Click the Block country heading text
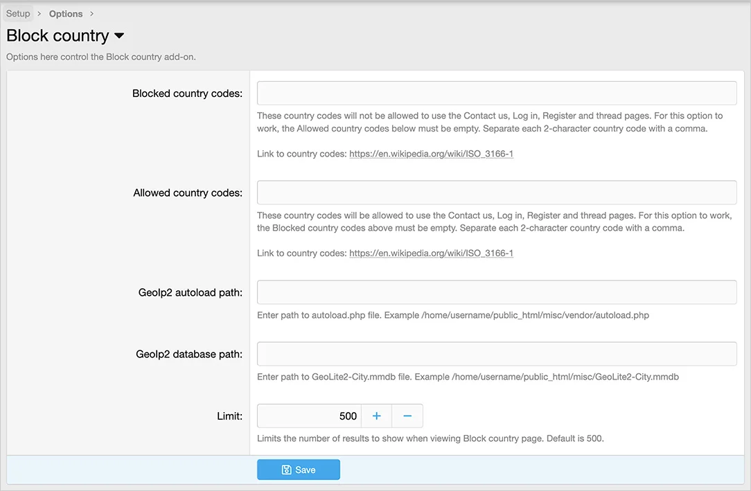The image size is (751, 491). coord(58,36)
